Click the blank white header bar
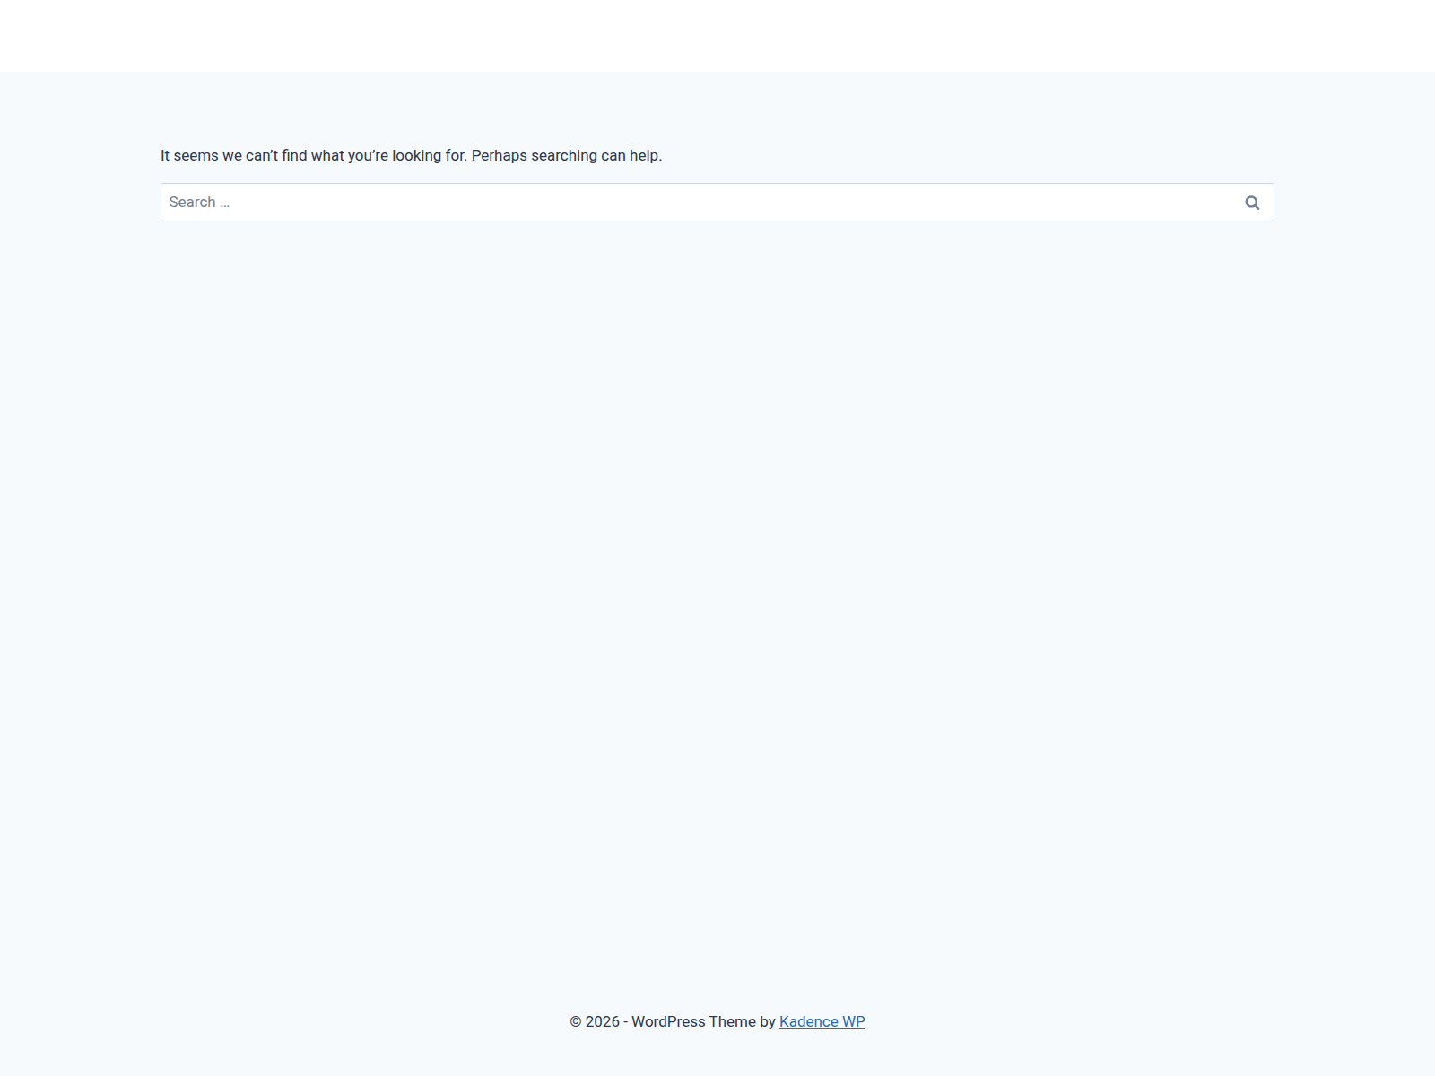 [717, 36]
